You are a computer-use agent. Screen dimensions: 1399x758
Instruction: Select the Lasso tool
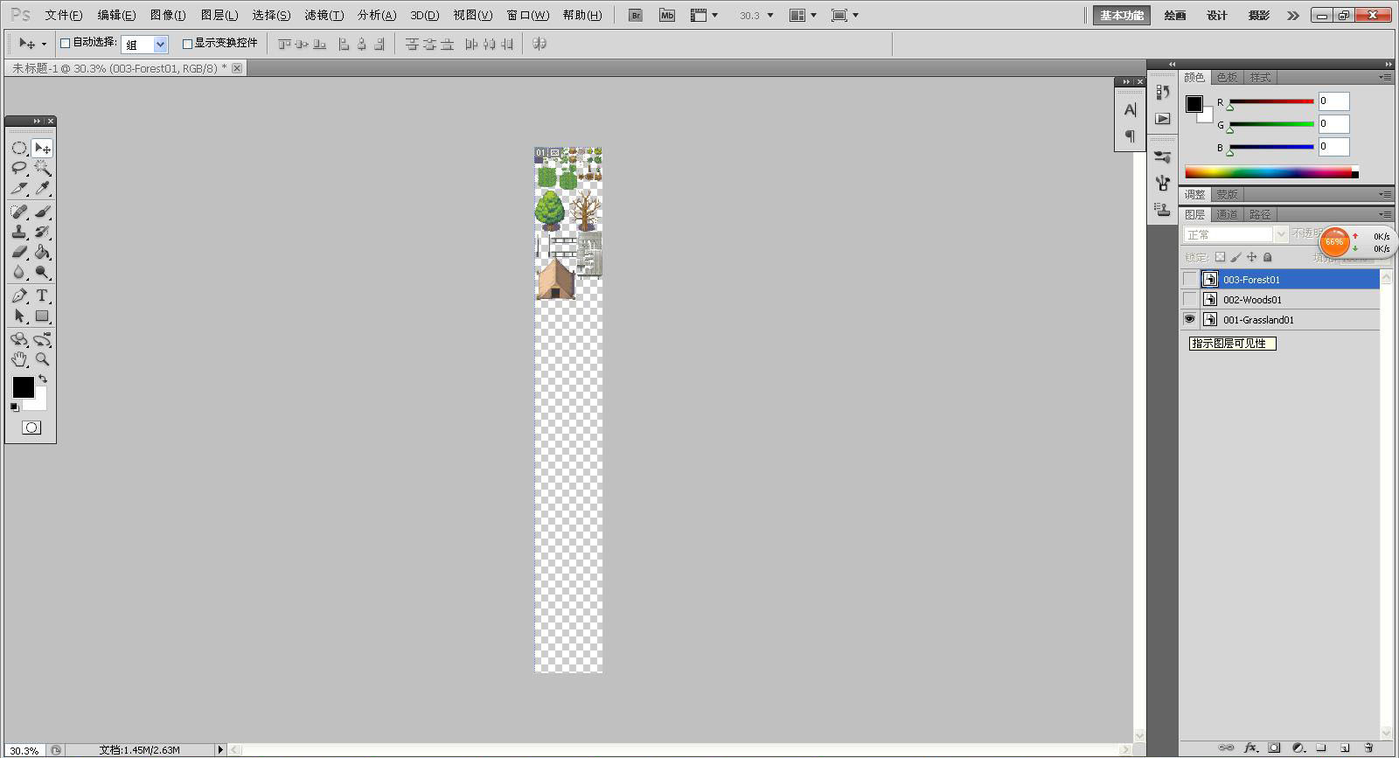pyautogui.click(x=18, y=168)
